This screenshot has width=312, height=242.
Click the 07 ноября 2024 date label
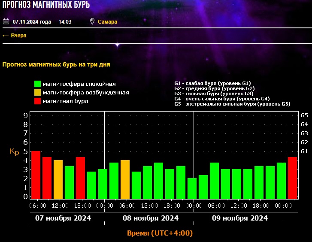[63, 218]
